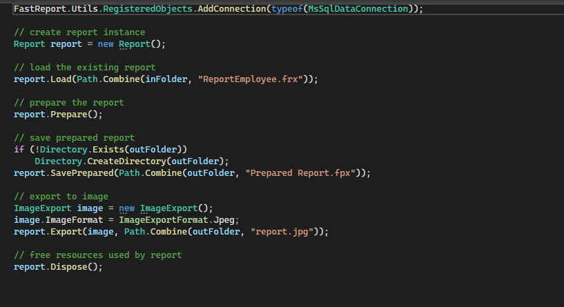The width and height of the screenshot is (564, 307).
Task: Click the comment "// prepare the report"
Action: [x=69, y=103]
